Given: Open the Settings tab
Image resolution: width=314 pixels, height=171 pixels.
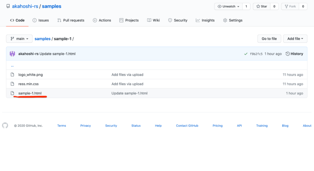Looking at the screenshot, I should (233, 20).
